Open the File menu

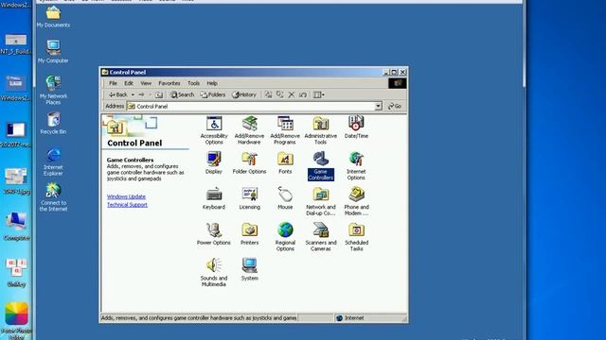113,83
